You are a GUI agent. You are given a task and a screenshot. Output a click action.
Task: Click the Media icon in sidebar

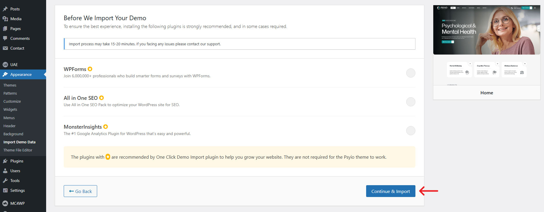pos(5,19)
